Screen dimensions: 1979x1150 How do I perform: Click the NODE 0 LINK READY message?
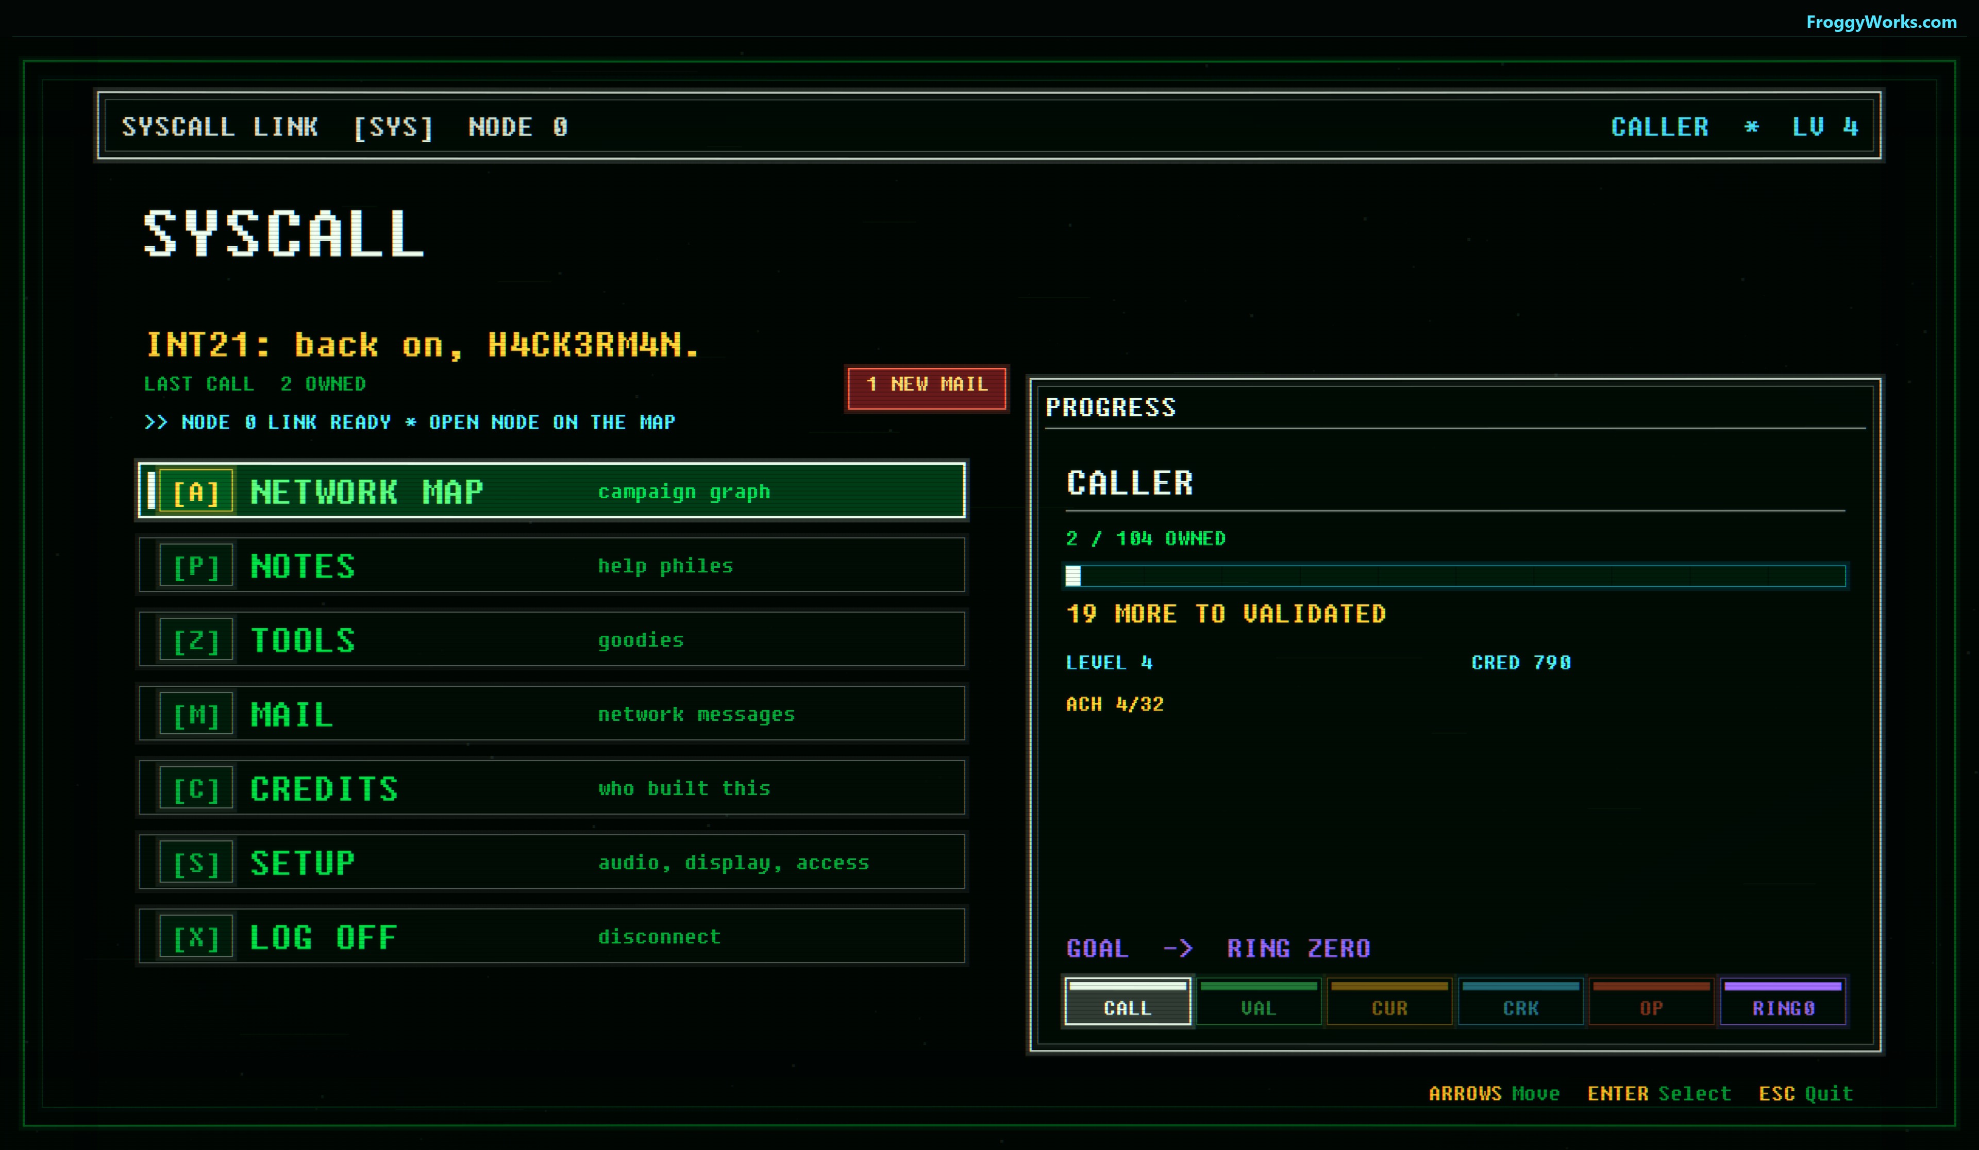click(410, 422)
